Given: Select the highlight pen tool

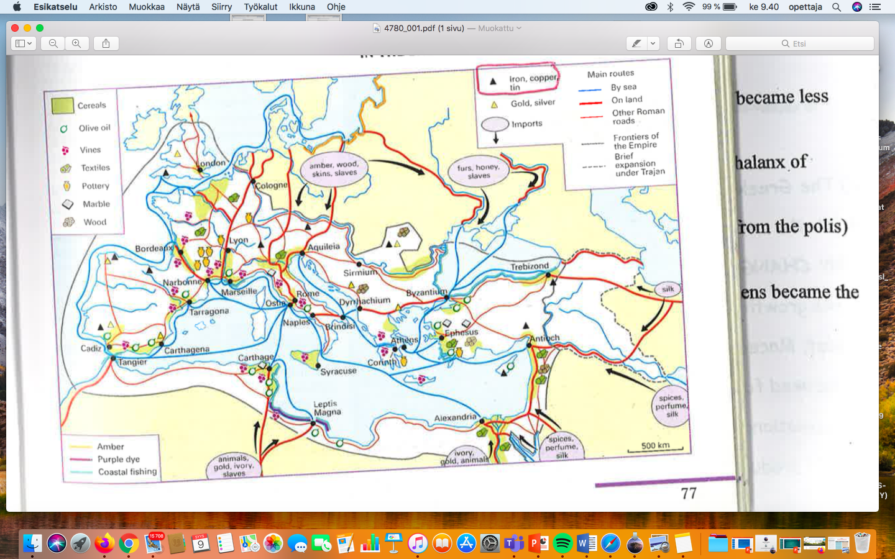Looking at the screenshot, I should click(636, 43).
